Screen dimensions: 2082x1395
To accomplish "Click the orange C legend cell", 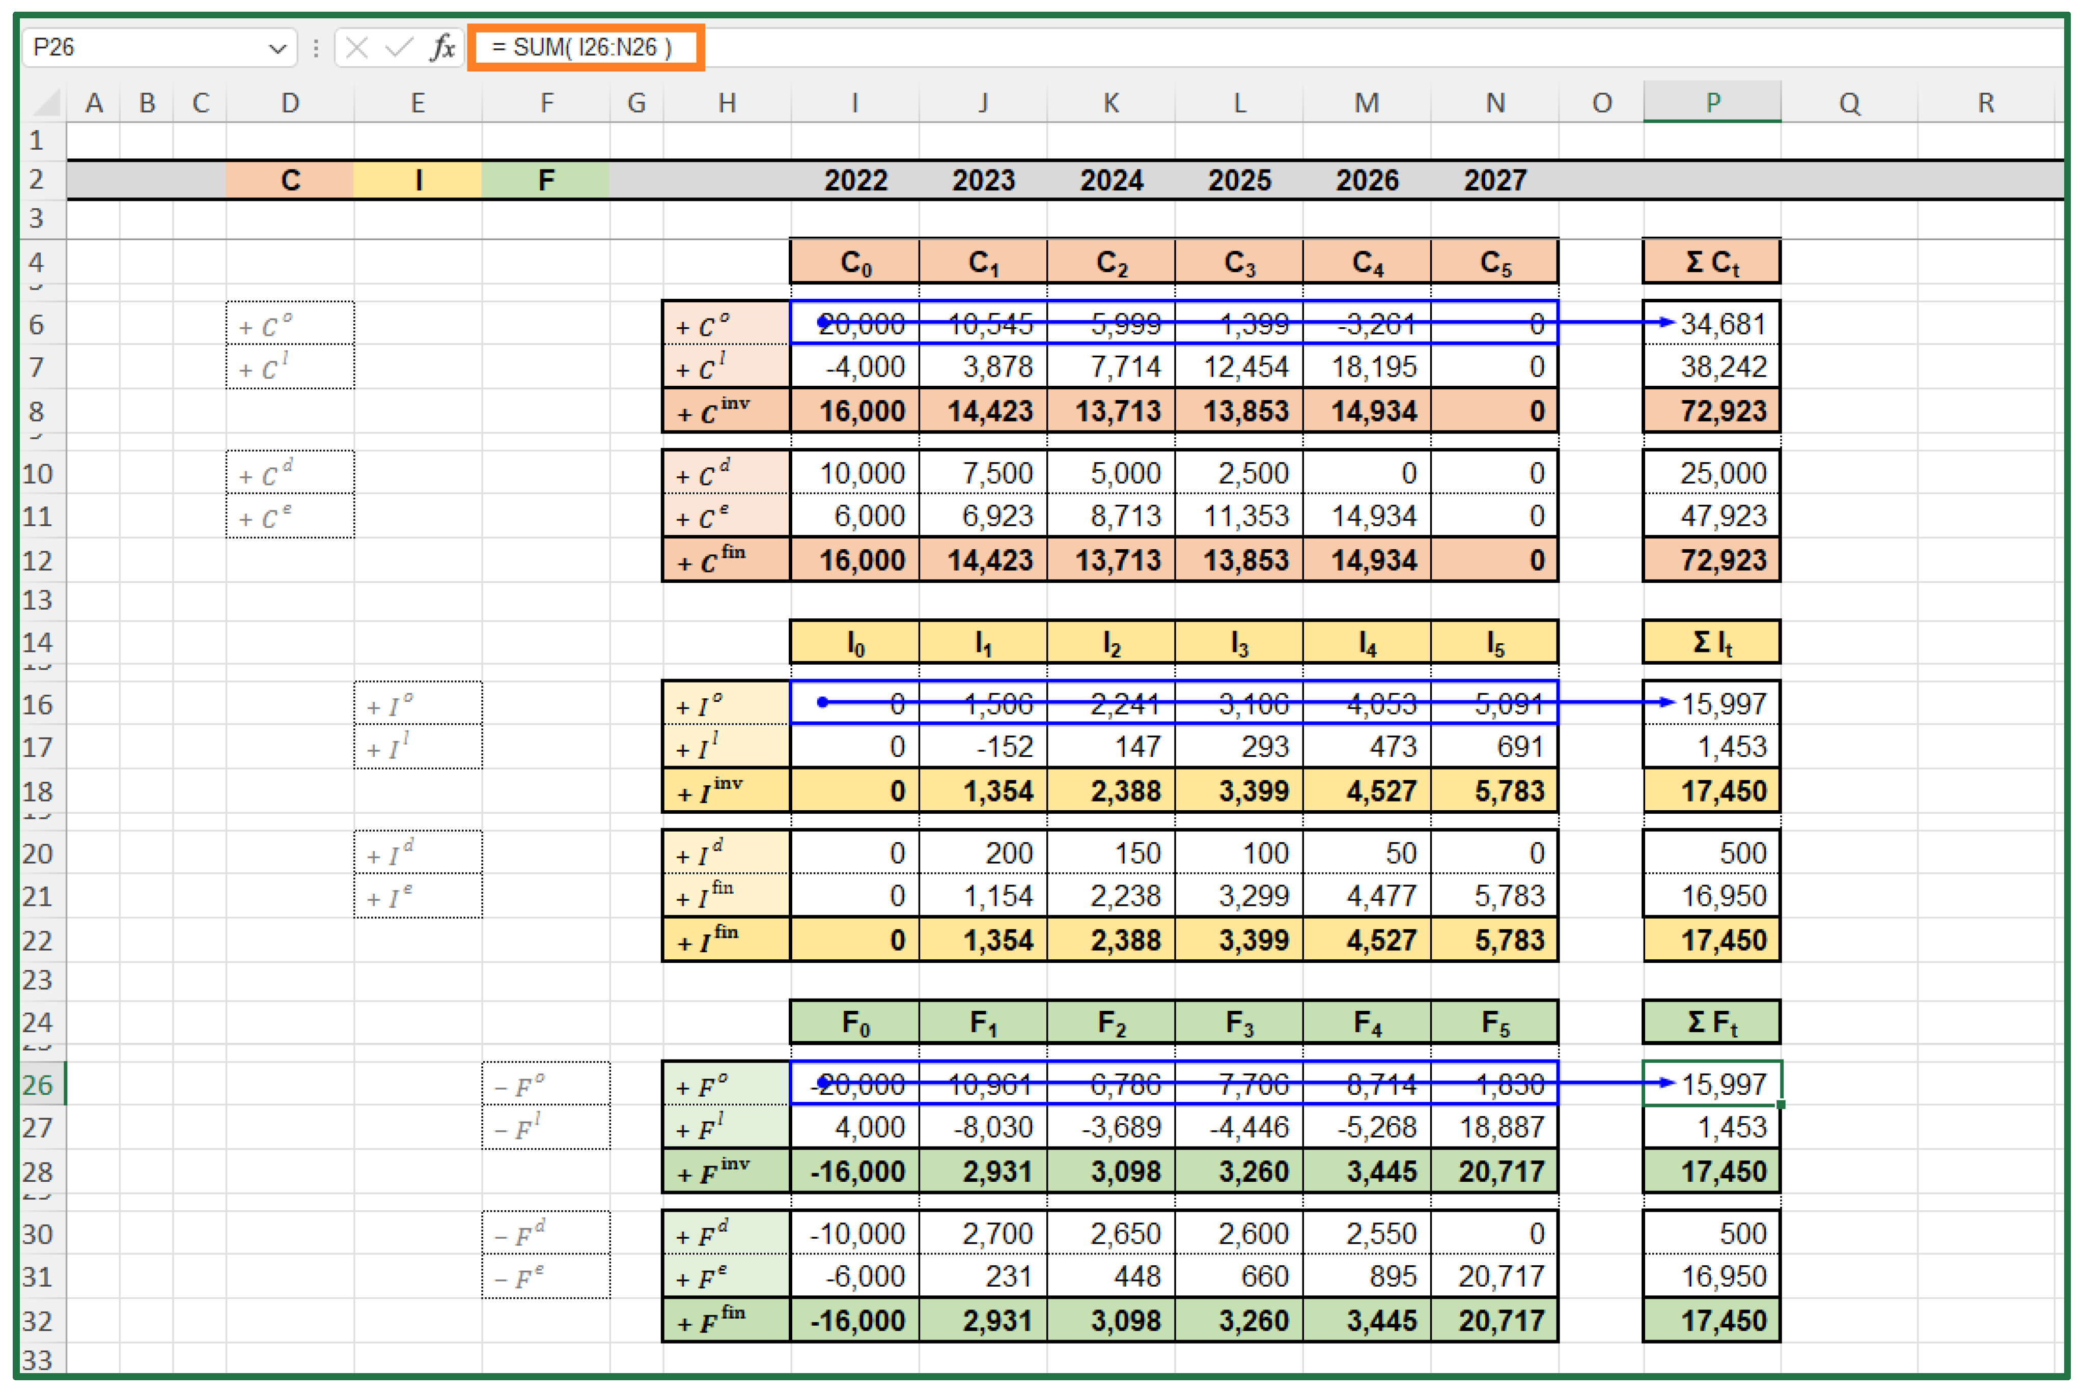I will click(x=290, y=181).
